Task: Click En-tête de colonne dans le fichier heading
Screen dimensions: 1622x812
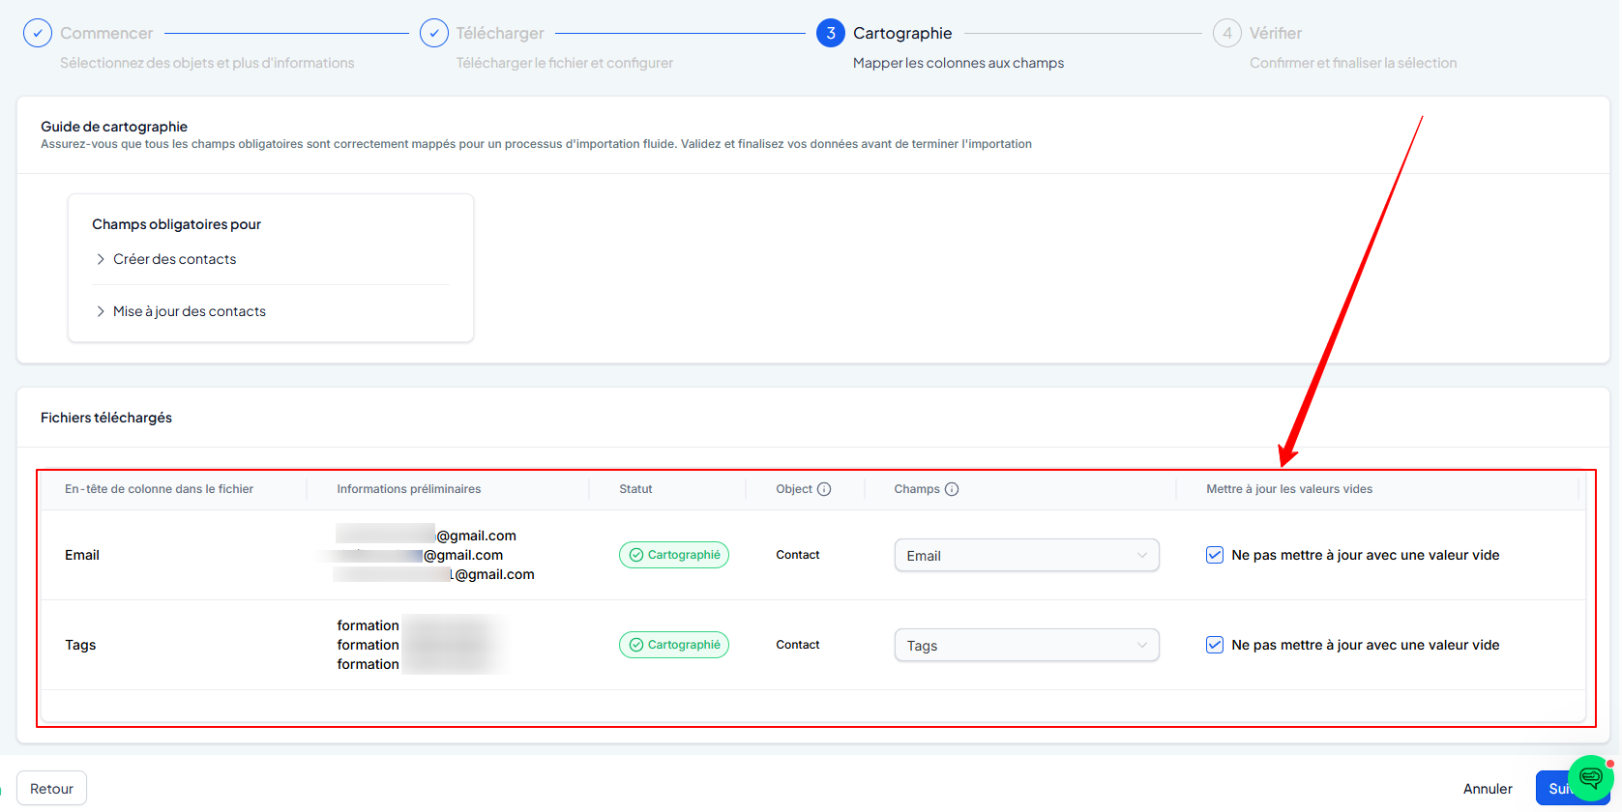Action: click(x=160, y=489)
